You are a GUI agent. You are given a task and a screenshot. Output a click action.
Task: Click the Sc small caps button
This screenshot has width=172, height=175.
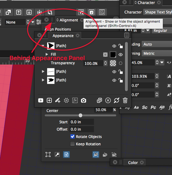pos(145,107)
